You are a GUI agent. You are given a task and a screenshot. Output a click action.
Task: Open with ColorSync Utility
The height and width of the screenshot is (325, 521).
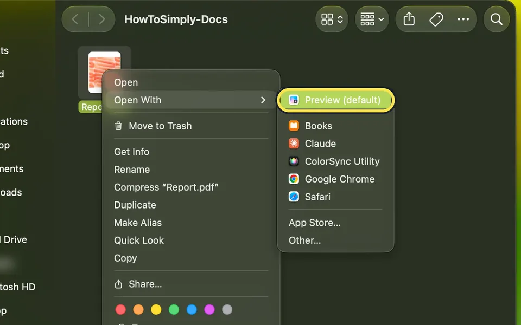point(335,161)
